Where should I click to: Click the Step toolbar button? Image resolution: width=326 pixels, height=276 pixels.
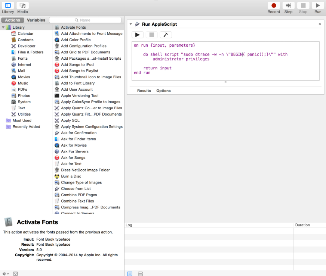(x=288, y=8)
